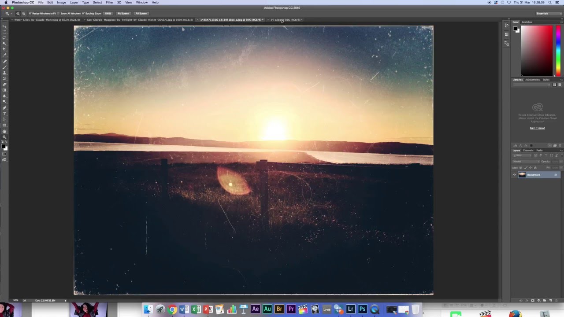Open the Layers panel options menu

coord(562,151)
